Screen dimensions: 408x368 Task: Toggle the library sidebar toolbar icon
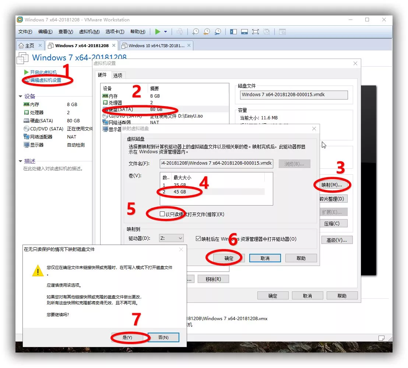tap(233, 32)
